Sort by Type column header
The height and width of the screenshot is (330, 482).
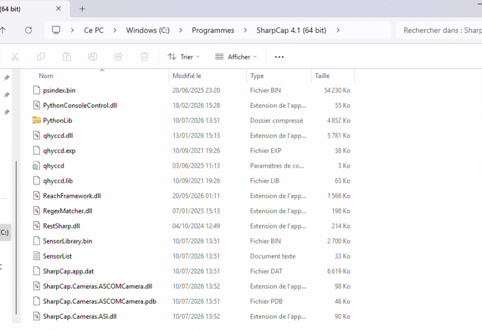257,76
